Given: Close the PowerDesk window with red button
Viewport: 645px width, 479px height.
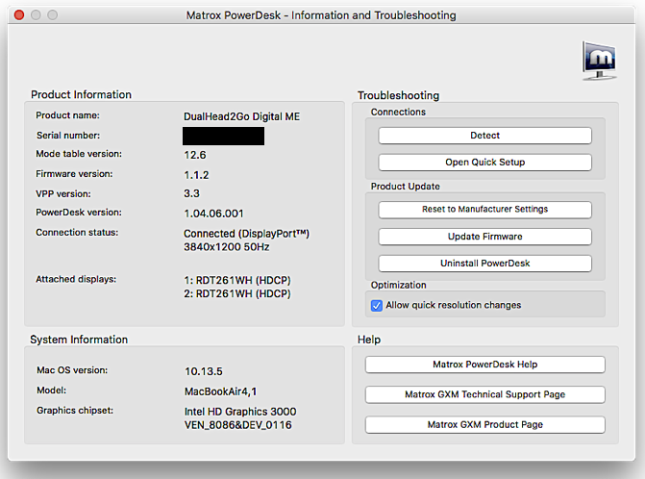Looking at the screenshot, I should [19, 15].
